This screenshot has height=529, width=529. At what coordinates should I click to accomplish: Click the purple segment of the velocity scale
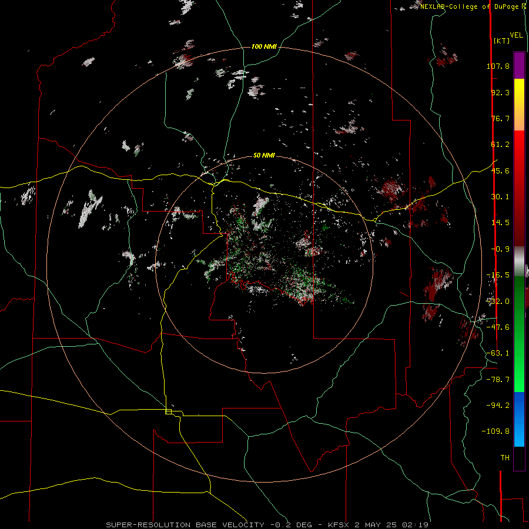pyautogui.click(x=519, y=65)
